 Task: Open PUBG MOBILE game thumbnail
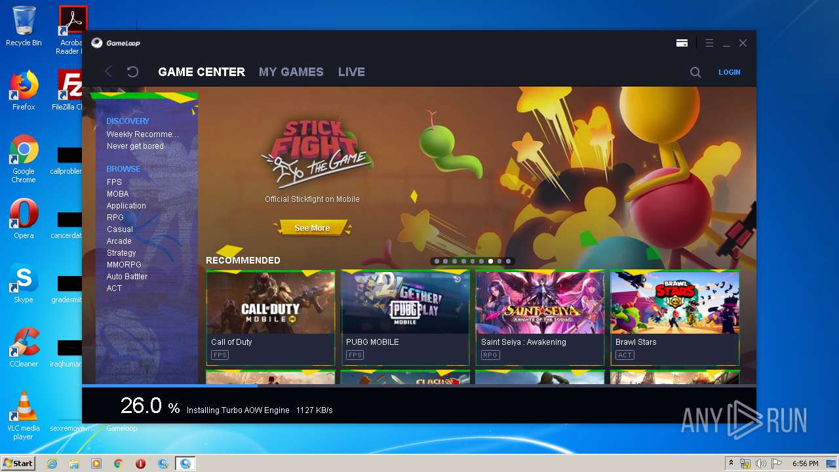pos(405,303)
